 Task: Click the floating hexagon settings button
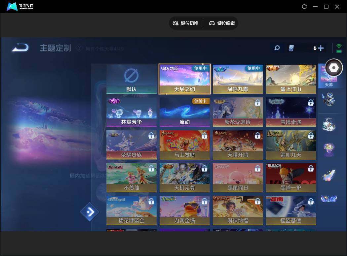334,68
